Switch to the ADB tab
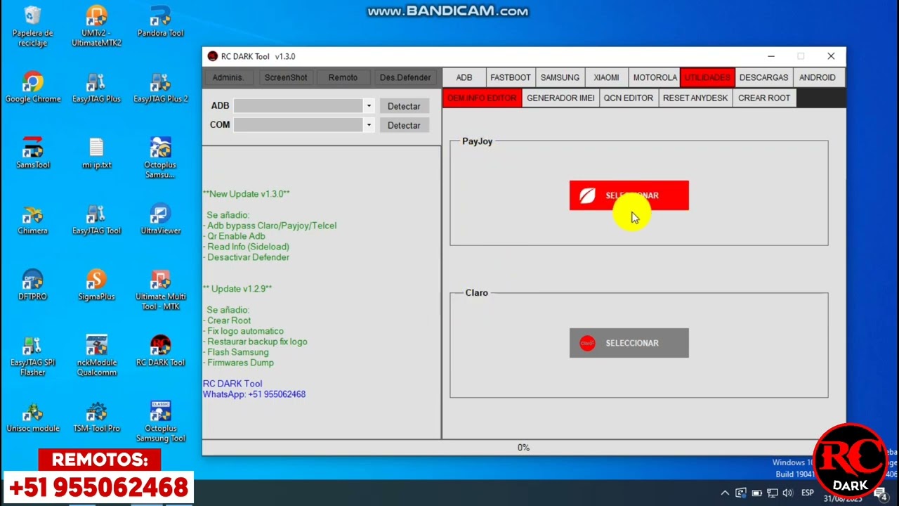899x506 pixels. pyautogui.click(x=464, y=77)
